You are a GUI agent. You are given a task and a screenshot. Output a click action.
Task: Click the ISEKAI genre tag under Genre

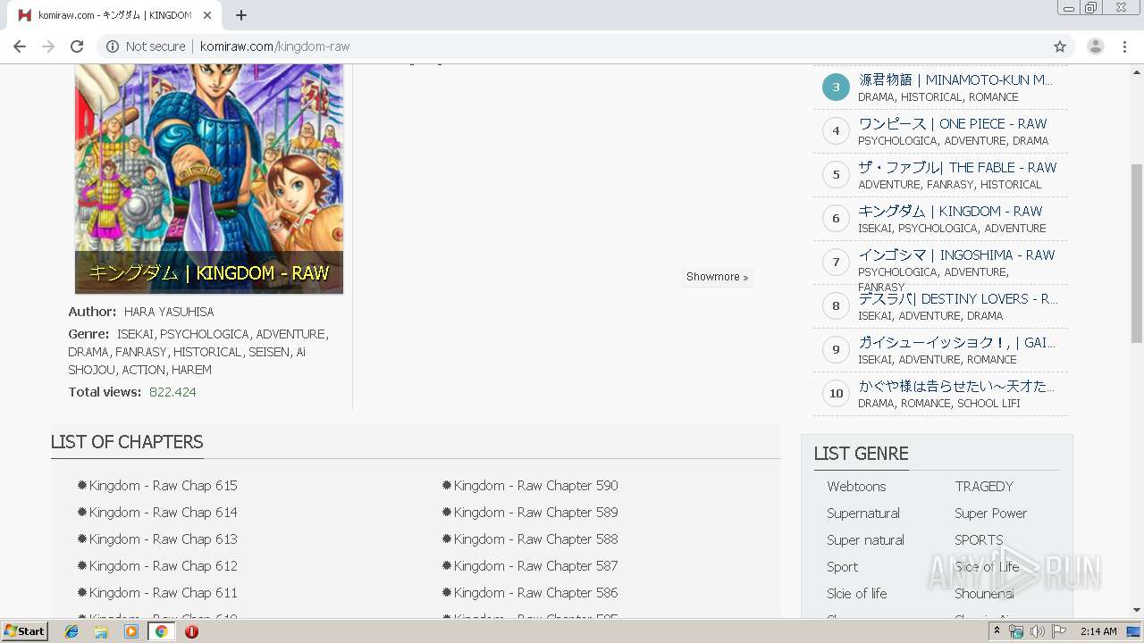pyautogui.click(x=135, y=334)
